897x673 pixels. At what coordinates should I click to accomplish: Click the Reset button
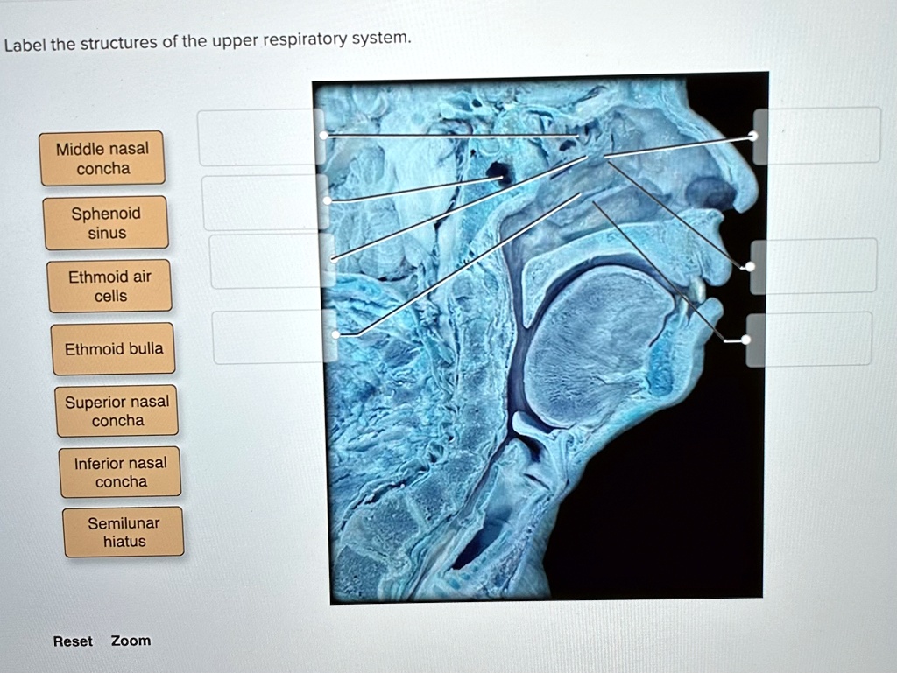pos(74,641)
